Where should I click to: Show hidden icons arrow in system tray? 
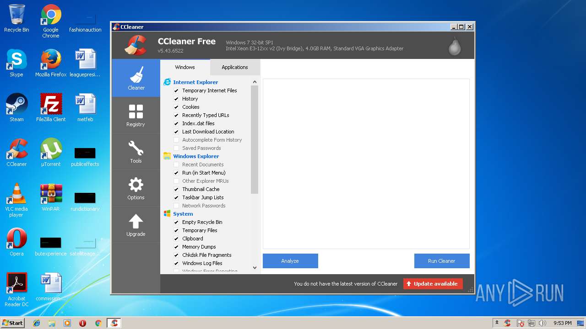[497, 323]
